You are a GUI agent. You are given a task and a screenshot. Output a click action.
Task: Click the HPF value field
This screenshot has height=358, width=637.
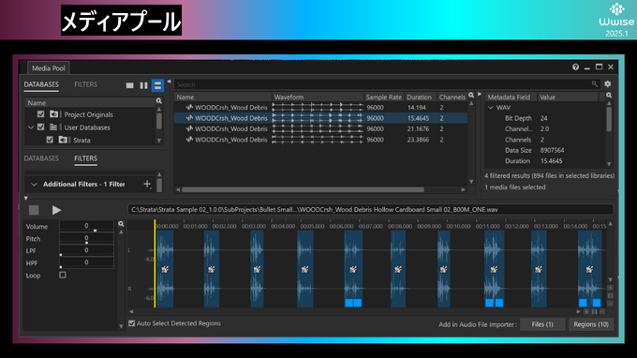click(x=86, y=262)
